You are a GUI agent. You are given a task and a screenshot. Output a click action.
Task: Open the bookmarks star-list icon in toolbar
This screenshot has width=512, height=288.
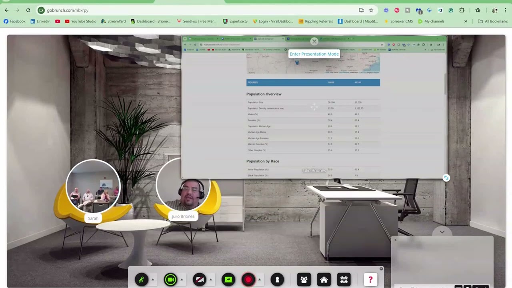(x=478, y=10)
